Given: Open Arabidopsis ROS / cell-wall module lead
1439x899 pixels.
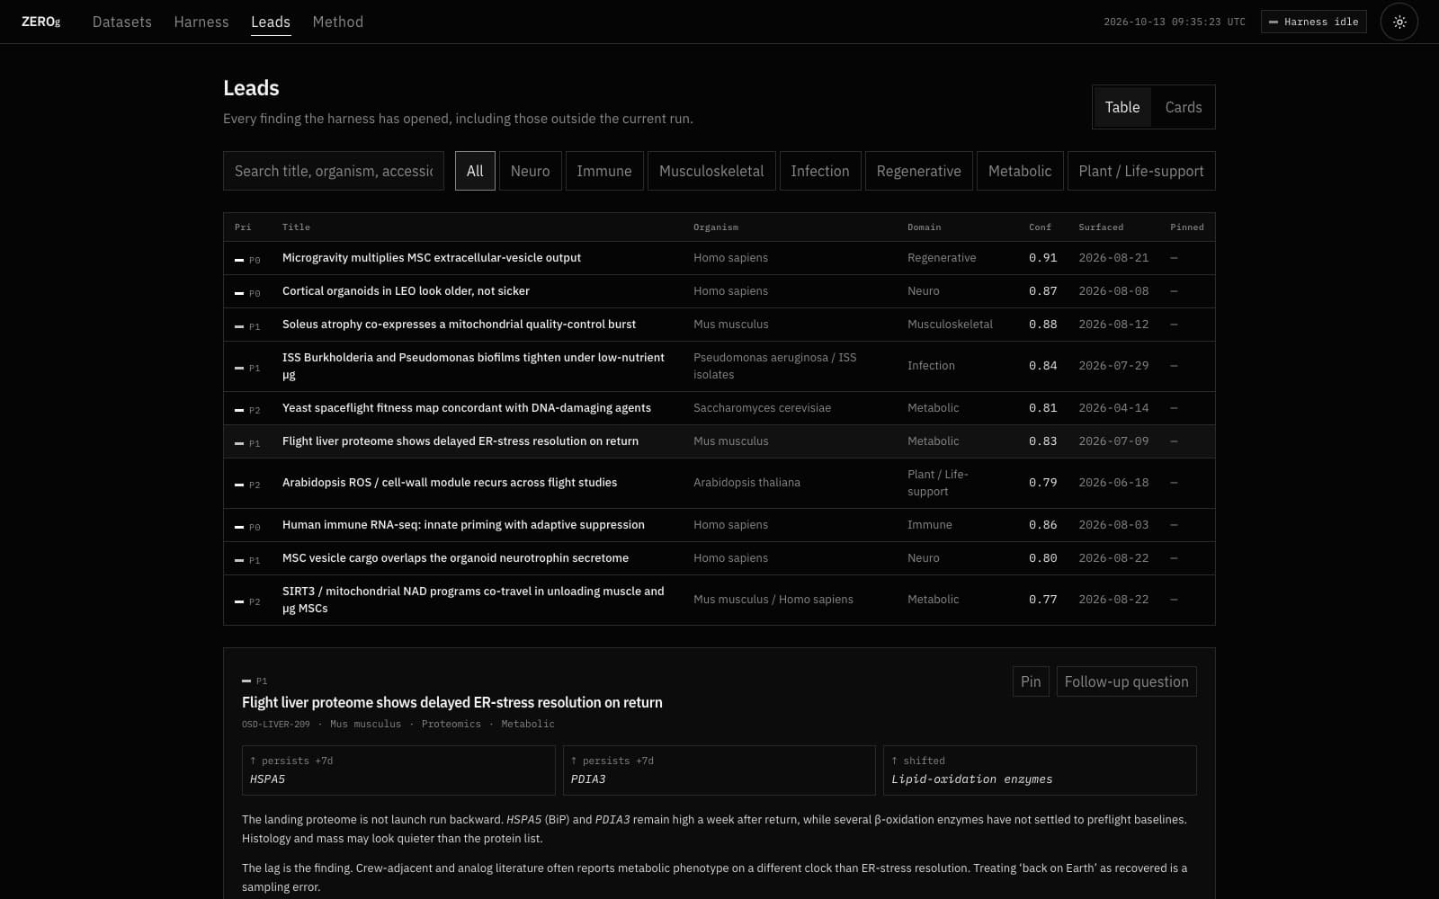Looking at the screenshot, I should [x=719, y=483].
